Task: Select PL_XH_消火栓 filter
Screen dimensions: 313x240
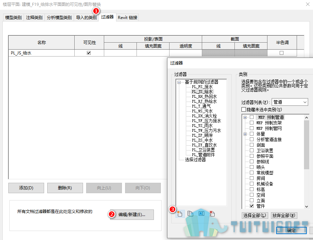Action: point(204,116)
